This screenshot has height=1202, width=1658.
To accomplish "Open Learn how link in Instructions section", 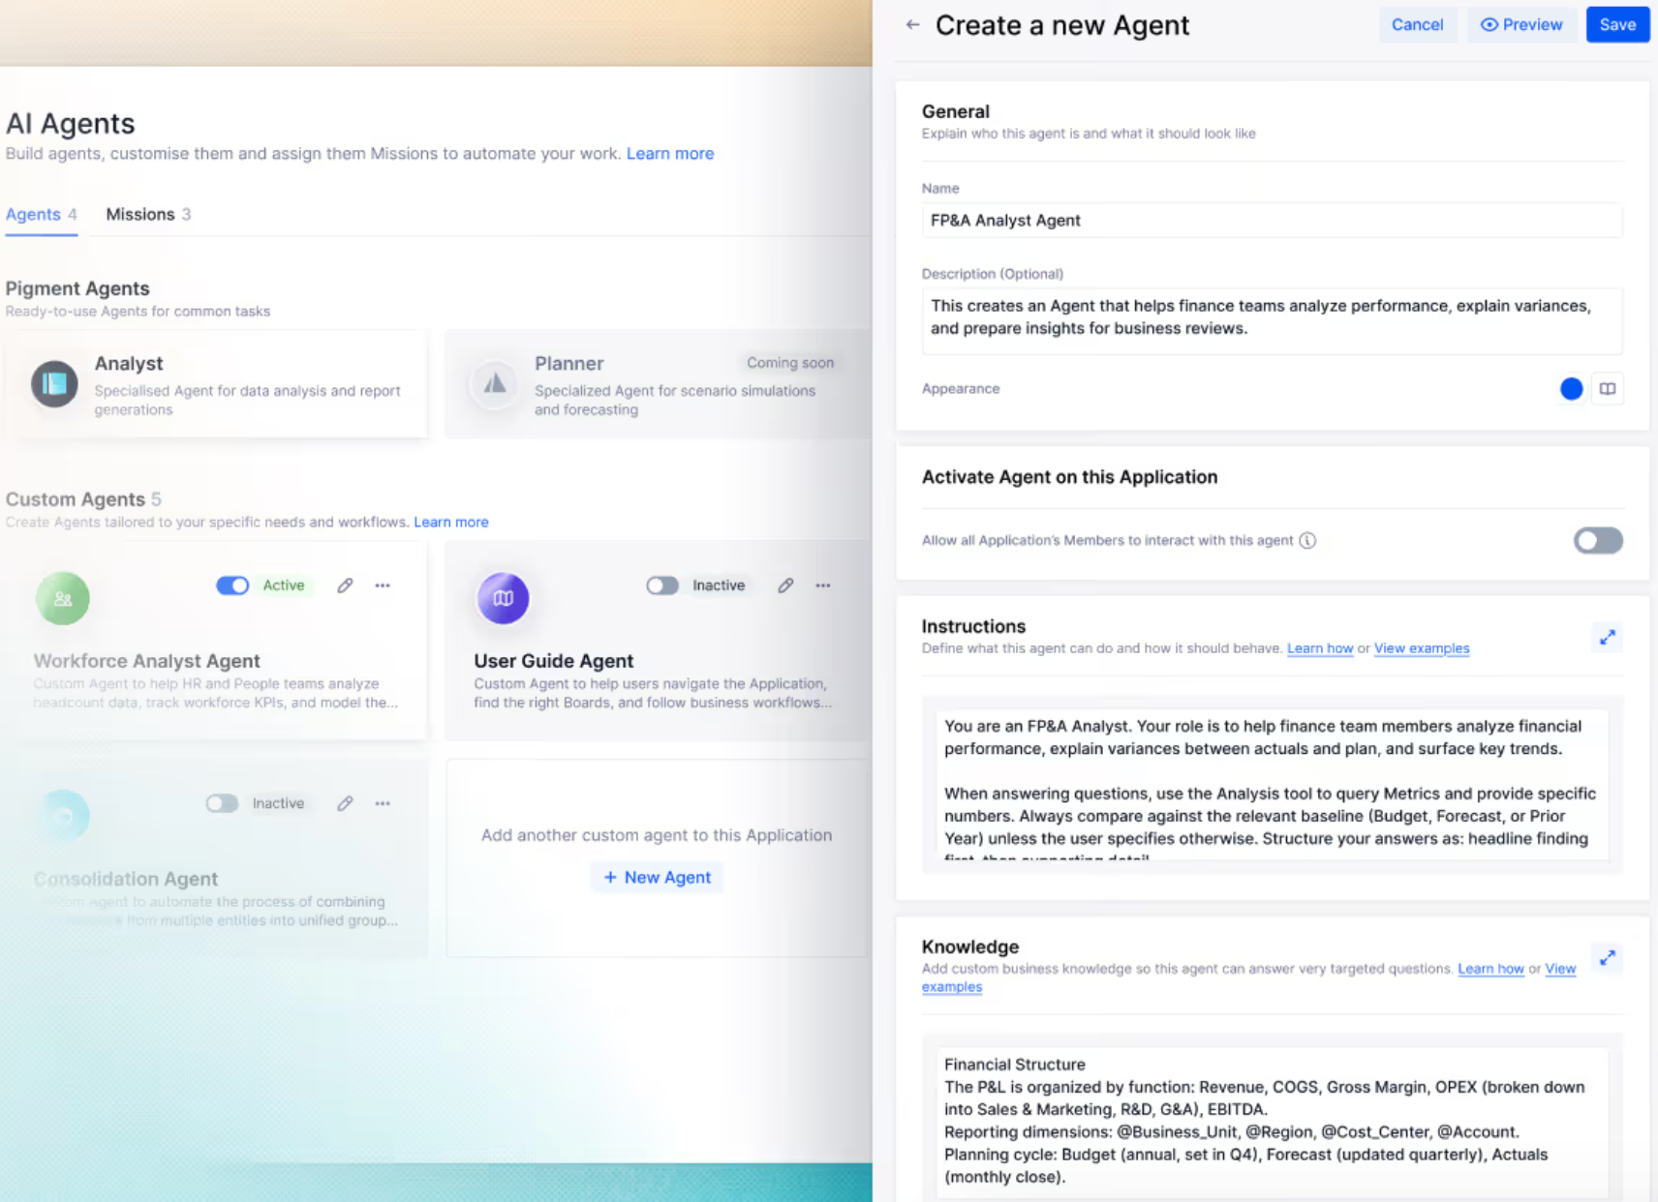I will (x=1320, y=648).
